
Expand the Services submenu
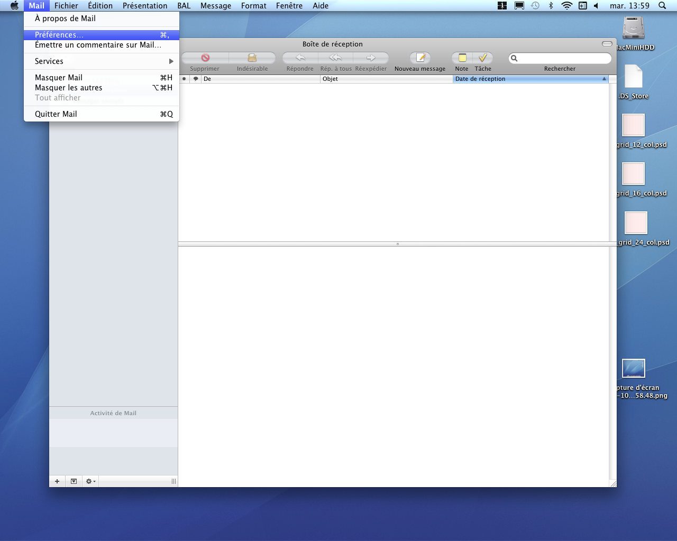[102, 61]
